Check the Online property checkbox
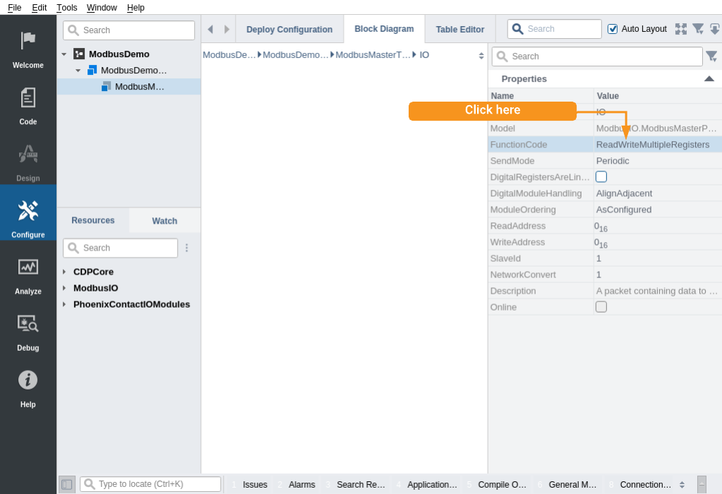Screen dimensions: 722x494 point(601,307)
